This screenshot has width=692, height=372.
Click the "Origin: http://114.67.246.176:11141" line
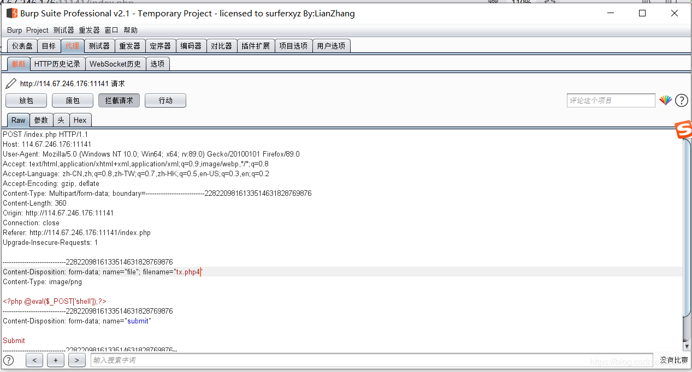pyautogui.click(x=58, y=213)
